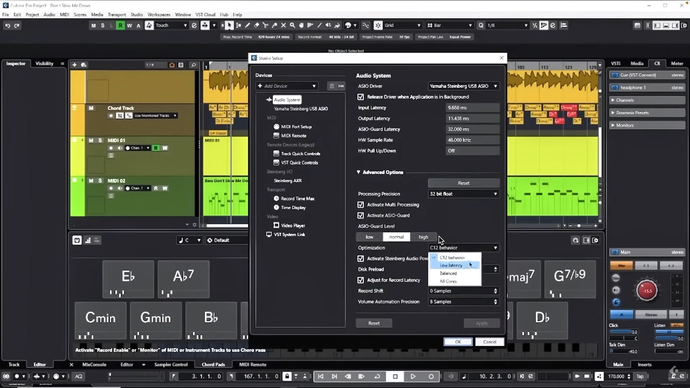Select the Draw pencil tool
690x388 pixels.
click(247, 26)
